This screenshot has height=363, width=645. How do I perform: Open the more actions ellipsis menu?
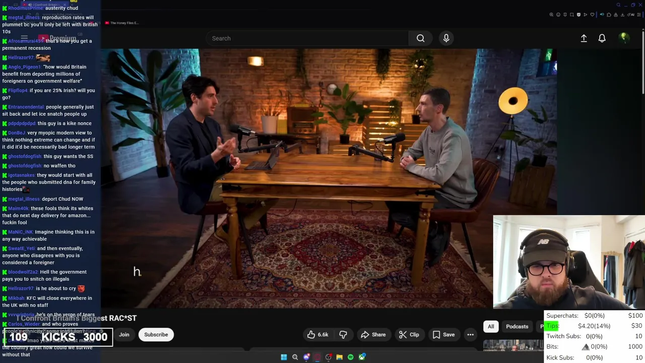pos(470,334)
